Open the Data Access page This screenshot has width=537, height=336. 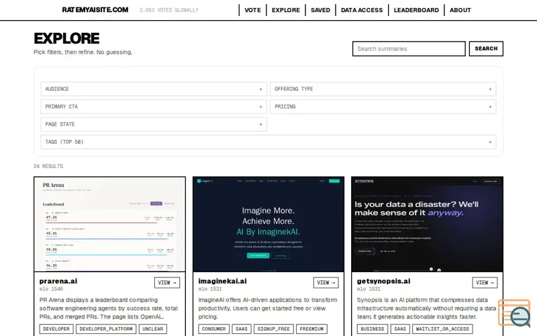click(x=362, y=10)
